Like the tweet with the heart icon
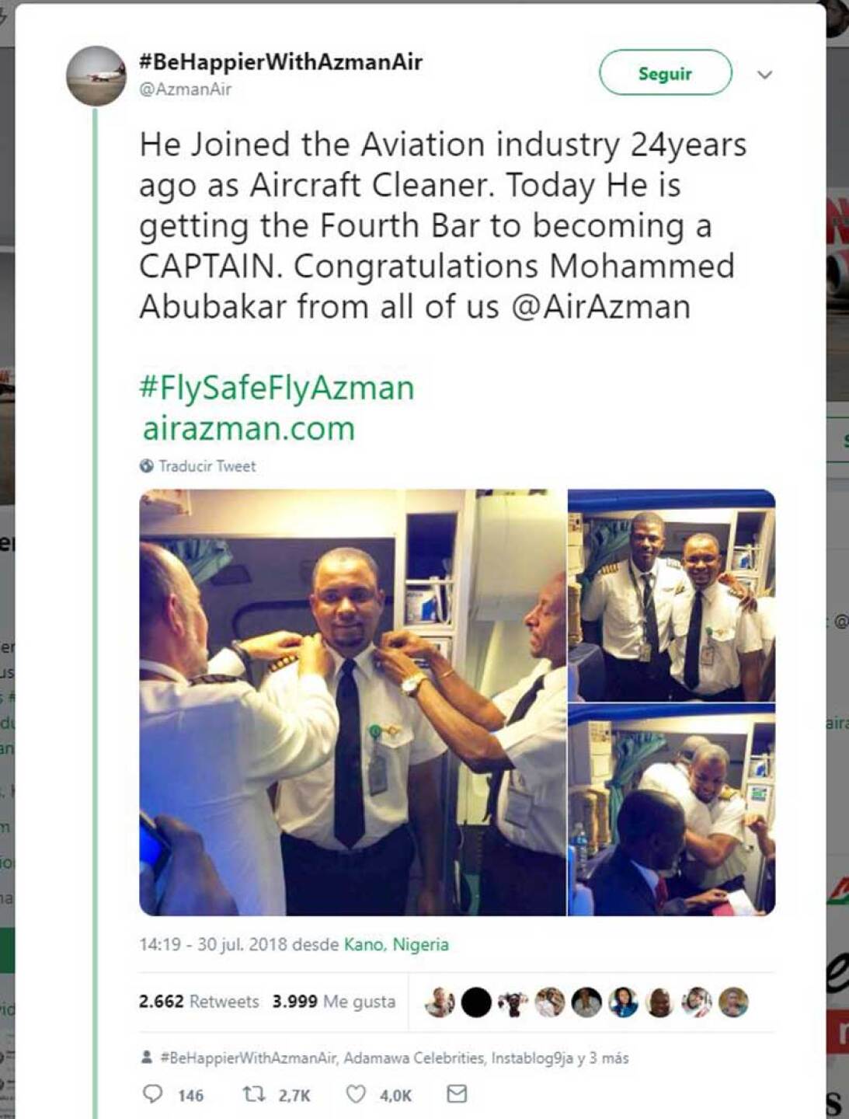Viewport: 849px width, 1119px height. (355, 1094)
